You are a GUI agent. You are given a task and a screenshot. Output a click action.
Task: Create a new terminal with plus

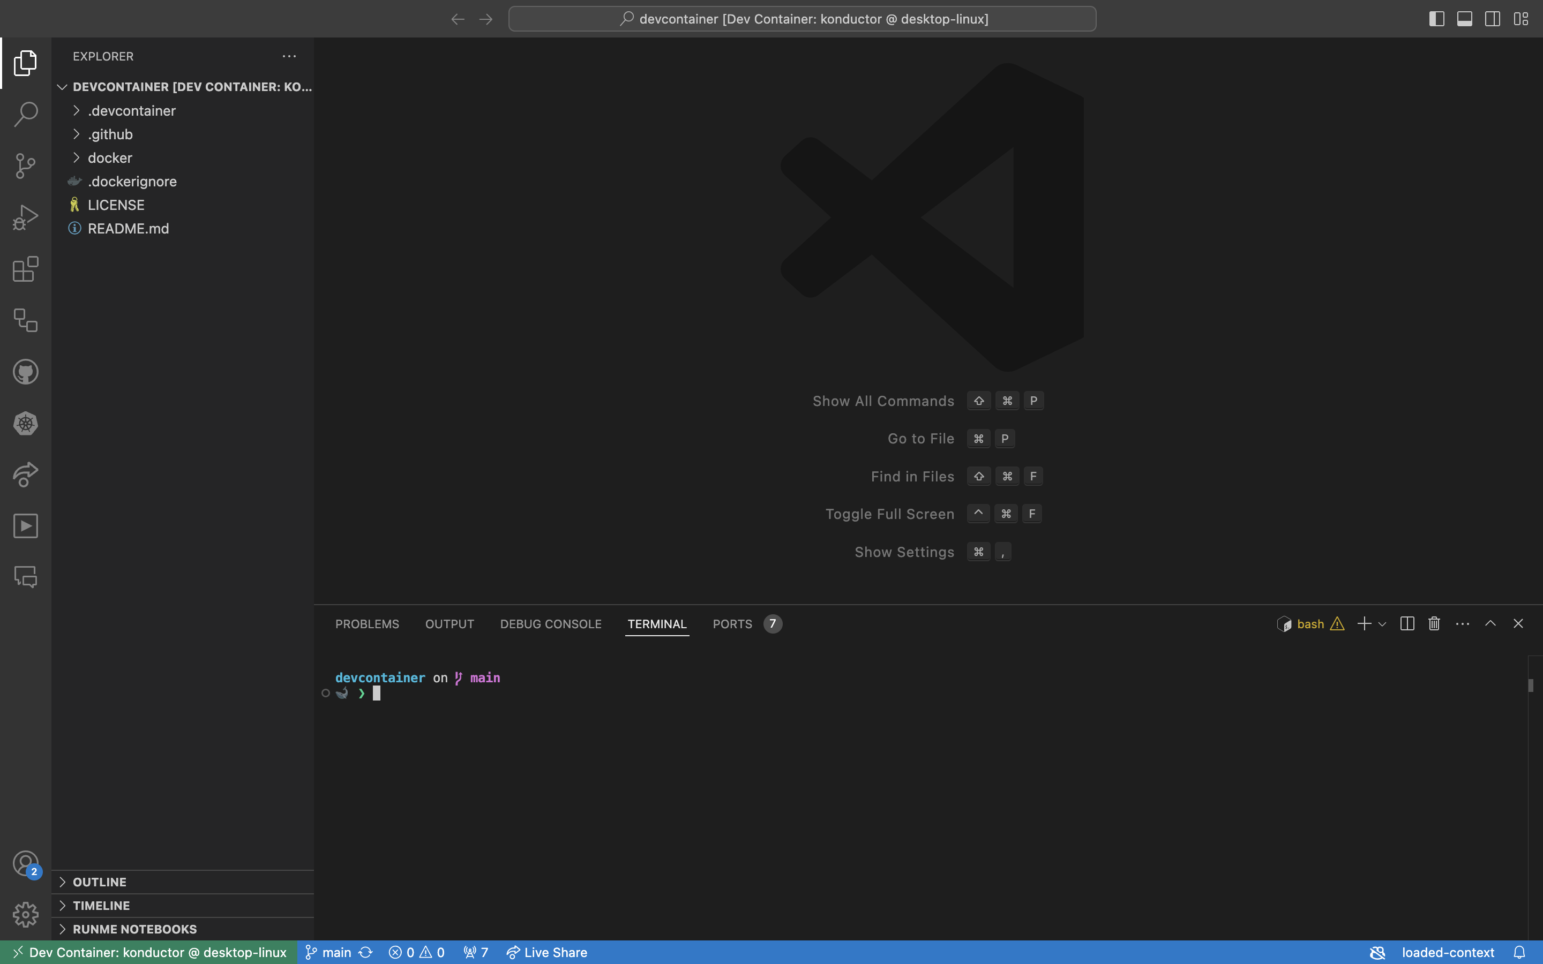[1364, 623]
